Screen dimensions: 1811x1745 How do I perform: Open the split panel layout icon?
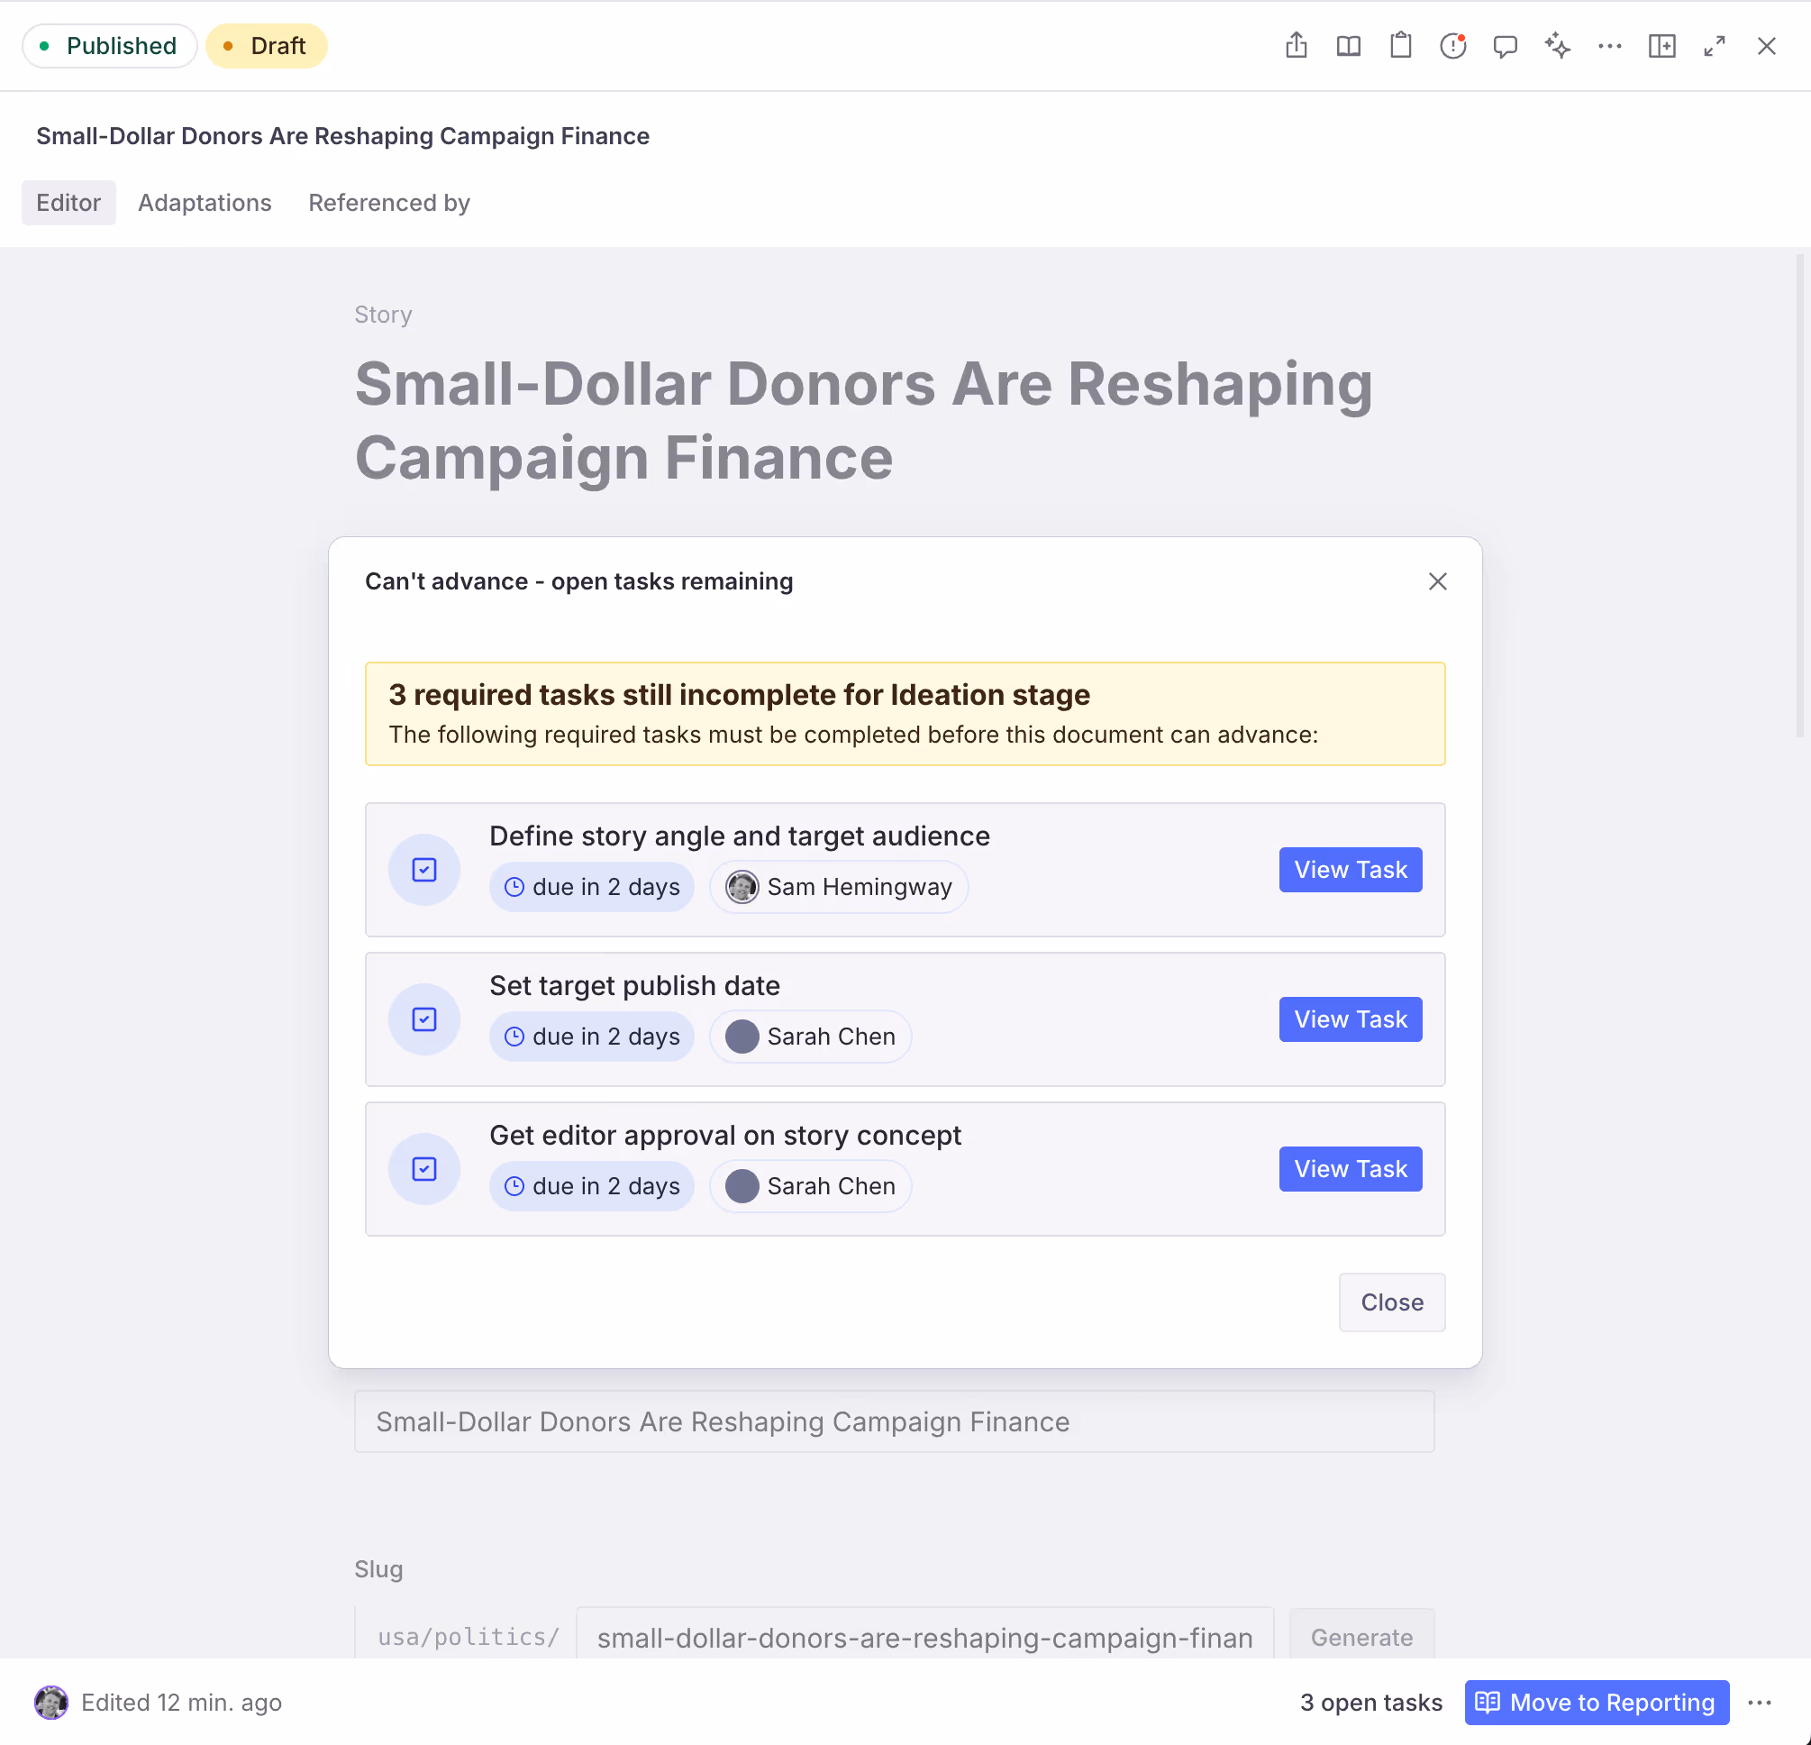click(1661, 46)
